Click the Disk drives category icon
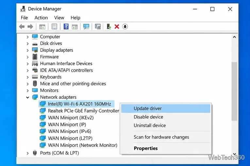The image size is (250, 166). [35, 44]
